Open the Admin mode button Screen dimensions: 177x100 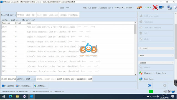156,39
